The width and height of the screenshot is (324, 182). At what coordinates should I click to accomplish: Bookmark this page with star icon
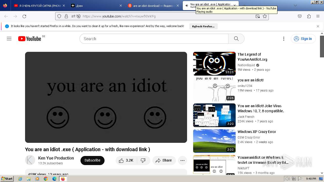[265, 16]
